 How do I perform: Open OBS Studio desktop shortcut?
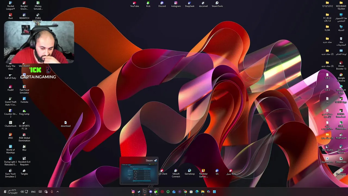pyautogui.click(x=327, y=148)
